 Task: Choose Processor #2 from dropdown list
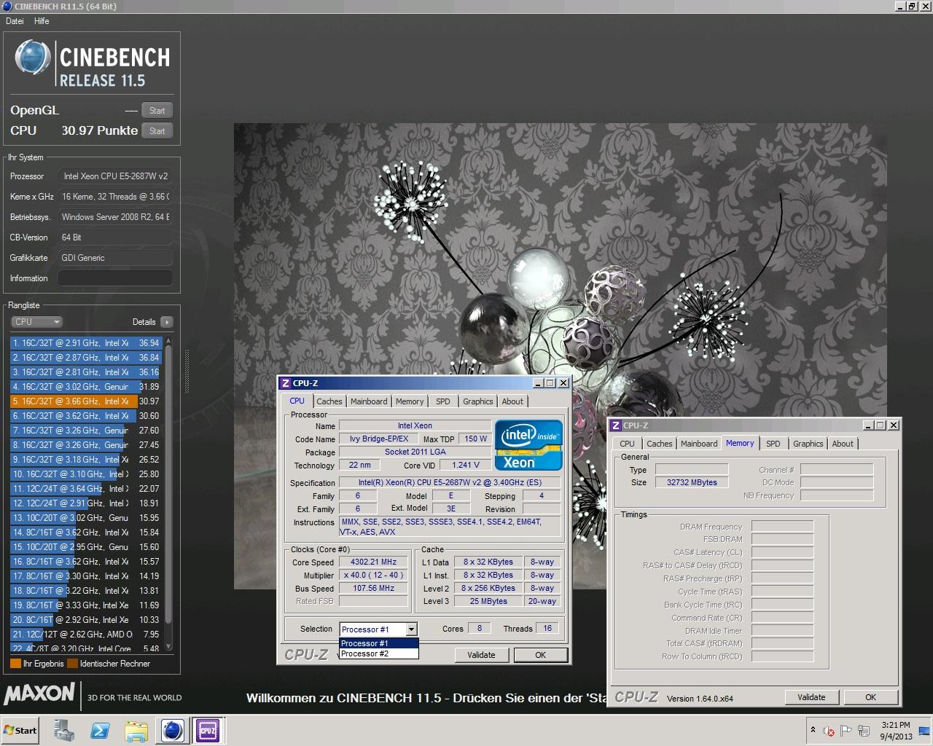(379, 653)
